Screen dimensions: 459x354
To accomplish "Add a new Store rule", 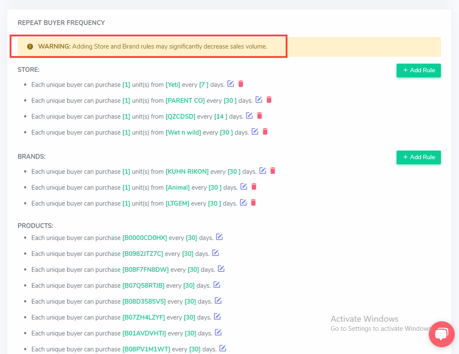I will pyautogui.click(x=419, y=71).
